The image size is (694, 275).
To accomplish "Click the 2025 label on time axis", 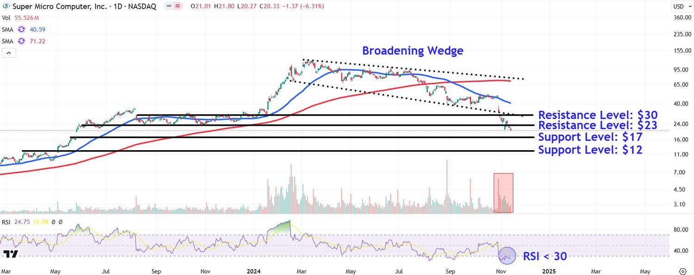I will point(549,271).
